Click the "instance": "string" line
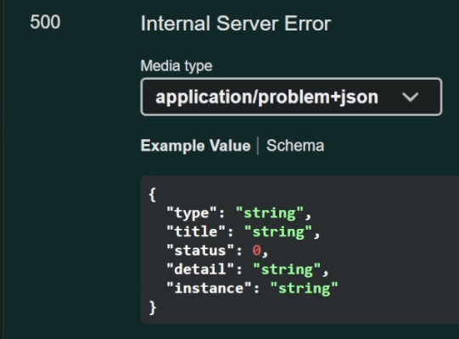This screenshot has height=339, width=459. [x=252, y=288]
